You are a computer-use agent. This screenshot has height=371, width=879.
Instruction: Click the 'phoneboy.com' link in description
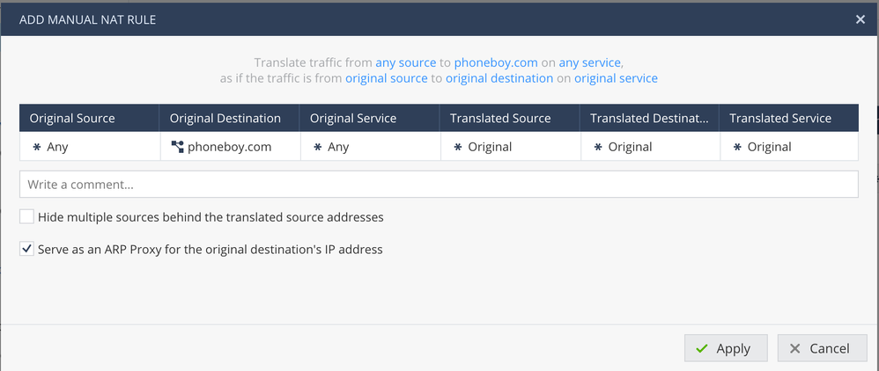(496, 62)
